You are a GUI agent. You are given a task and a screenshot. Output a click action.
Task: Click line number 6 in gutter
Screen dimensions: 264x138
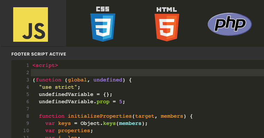27,102
